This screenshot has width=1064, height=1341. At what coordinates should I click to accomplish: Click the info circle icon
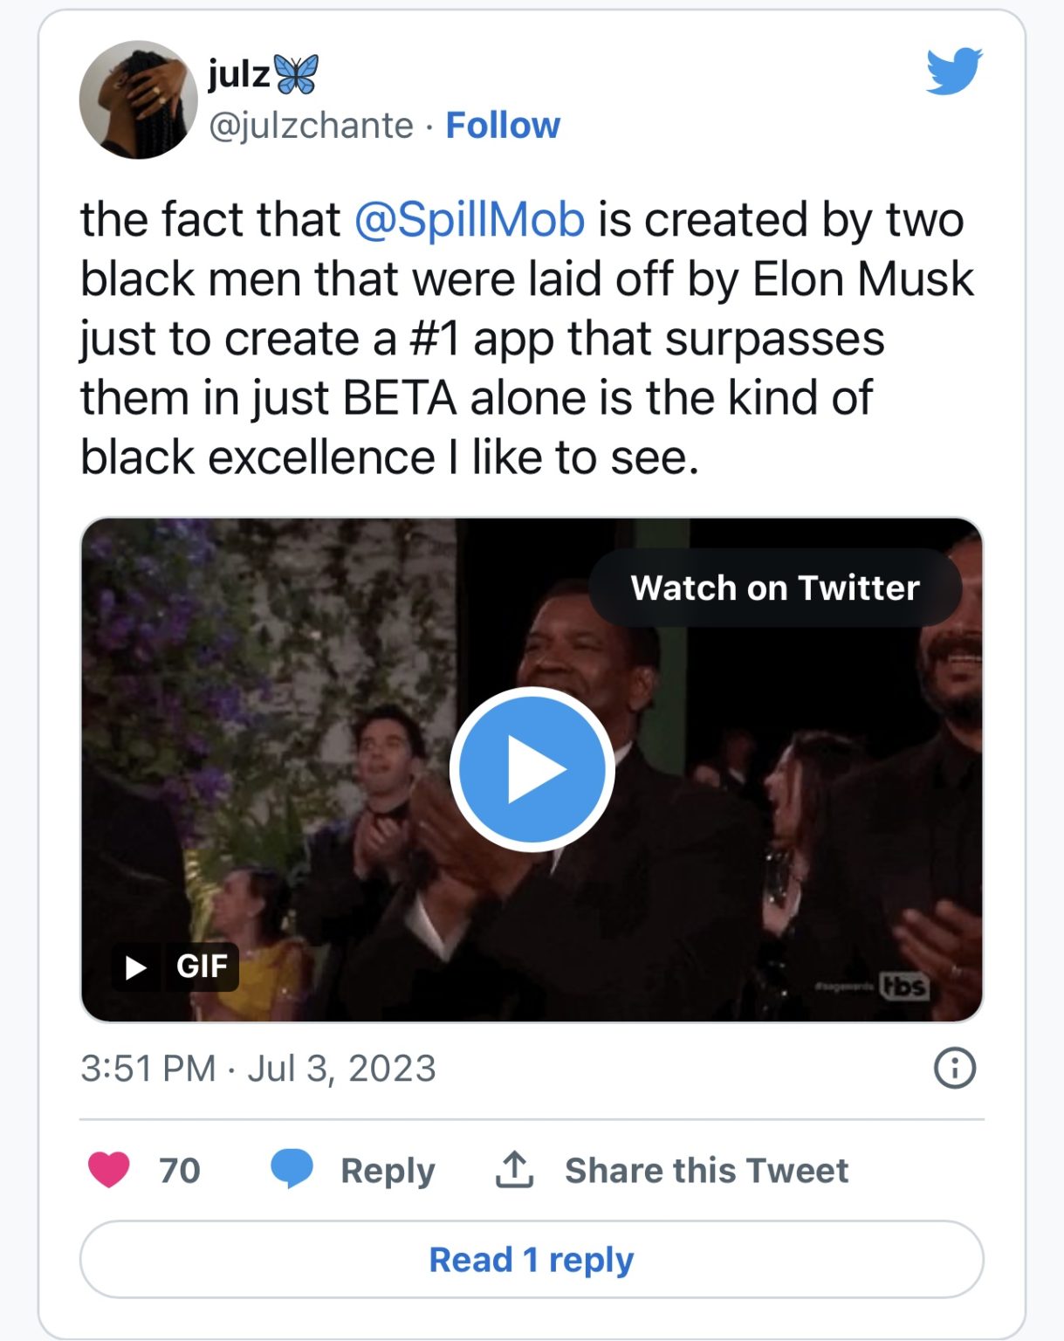(954, 1068)
